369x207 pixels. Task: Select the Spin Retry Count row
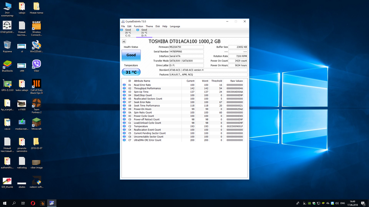183,112
